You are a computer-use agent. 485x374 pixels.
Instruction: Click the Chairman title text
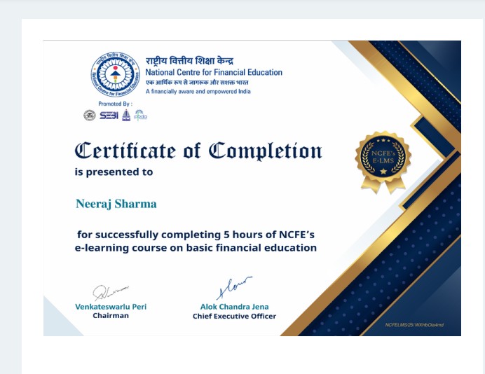click(x=111, y=316)
